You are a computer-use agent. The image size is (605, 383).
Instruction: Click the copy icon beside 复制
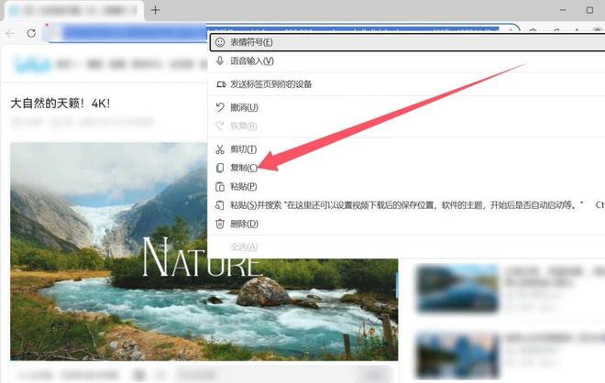click(x=220, y=168)
